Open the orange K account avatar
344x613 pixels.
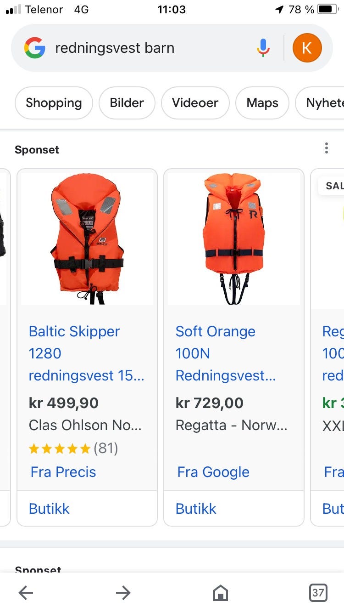point(307,48)
